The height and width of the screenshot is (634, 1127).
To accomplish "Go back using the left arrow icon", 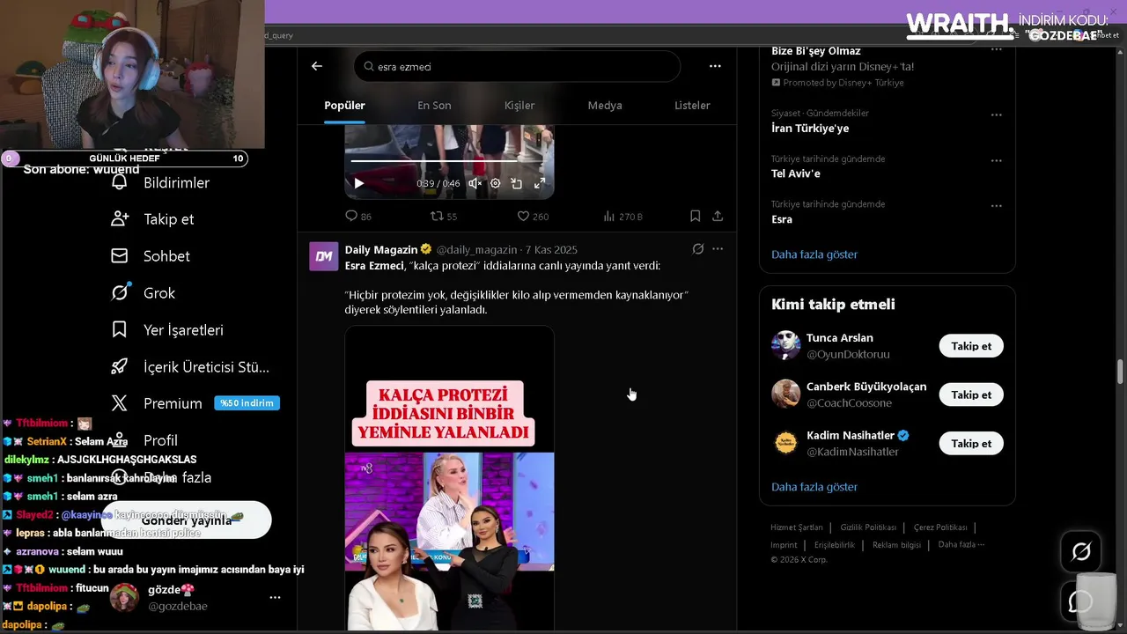I will point(317,66).
